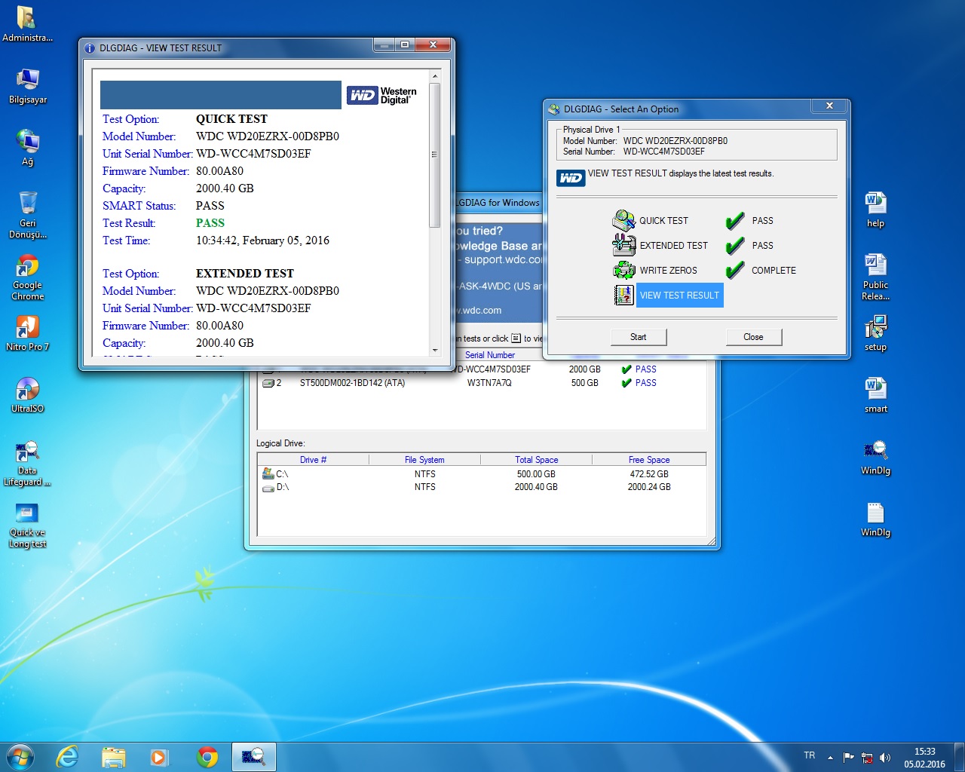Click the volume speaker tray icon
The height and width of the screenshot is (772, 965).
885,758
